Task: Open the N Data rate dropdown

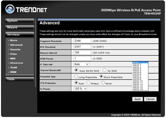Action: point(81,64)
